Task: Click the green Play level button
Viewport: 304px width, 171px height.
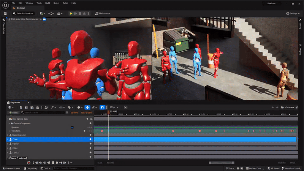Action: [71, 13]
